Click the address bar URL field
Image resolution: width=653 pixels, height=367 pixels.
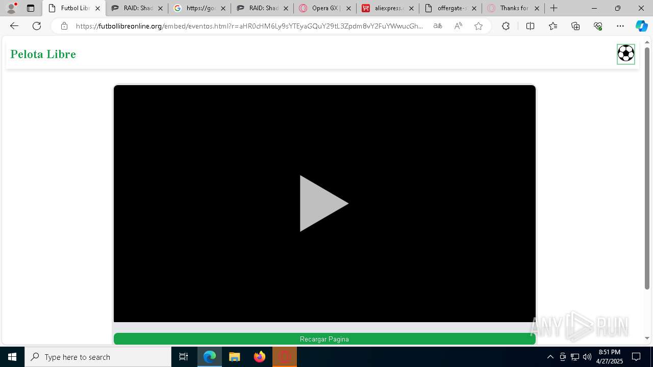(249, 26)
